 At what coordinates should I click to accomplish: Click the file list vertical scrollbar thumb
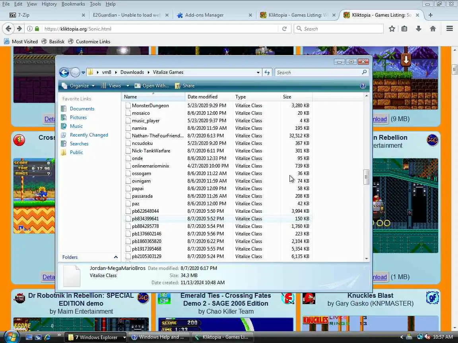(x=366, y=177)
